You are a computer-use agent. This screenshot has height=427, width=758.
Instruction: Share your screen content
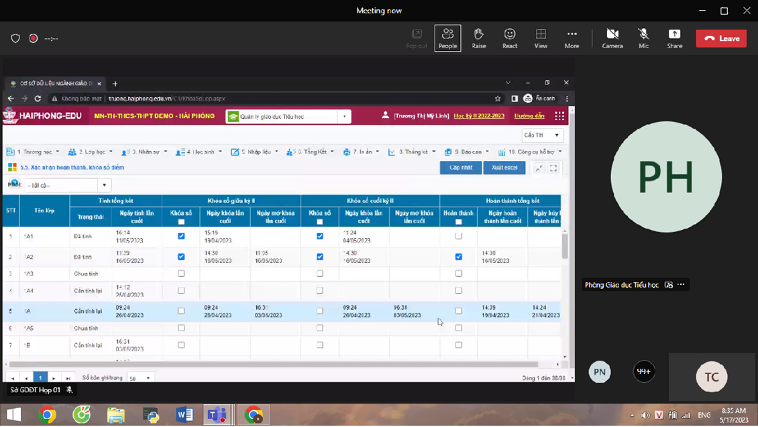tap(674, 38)
